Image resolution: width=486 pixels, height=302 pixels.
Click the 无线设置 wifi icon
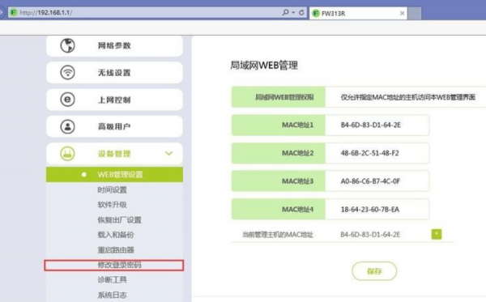click(x=67, y=73)
